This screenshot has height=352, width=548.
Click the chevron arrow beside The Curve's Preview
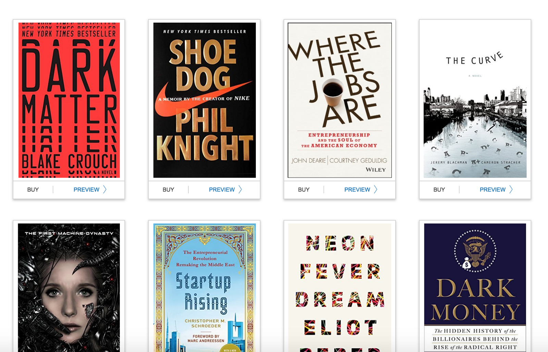point(511,190)
